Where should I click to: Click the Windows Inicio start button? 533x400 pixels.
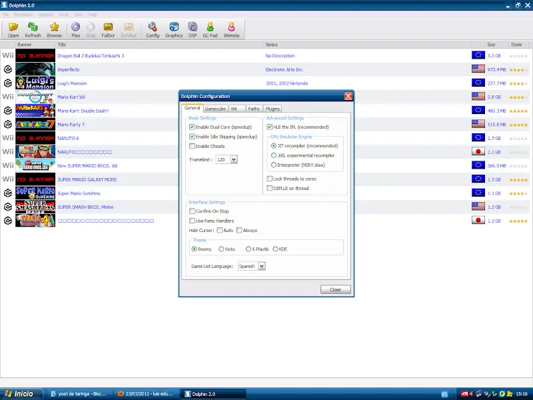[x=21, y=394]
